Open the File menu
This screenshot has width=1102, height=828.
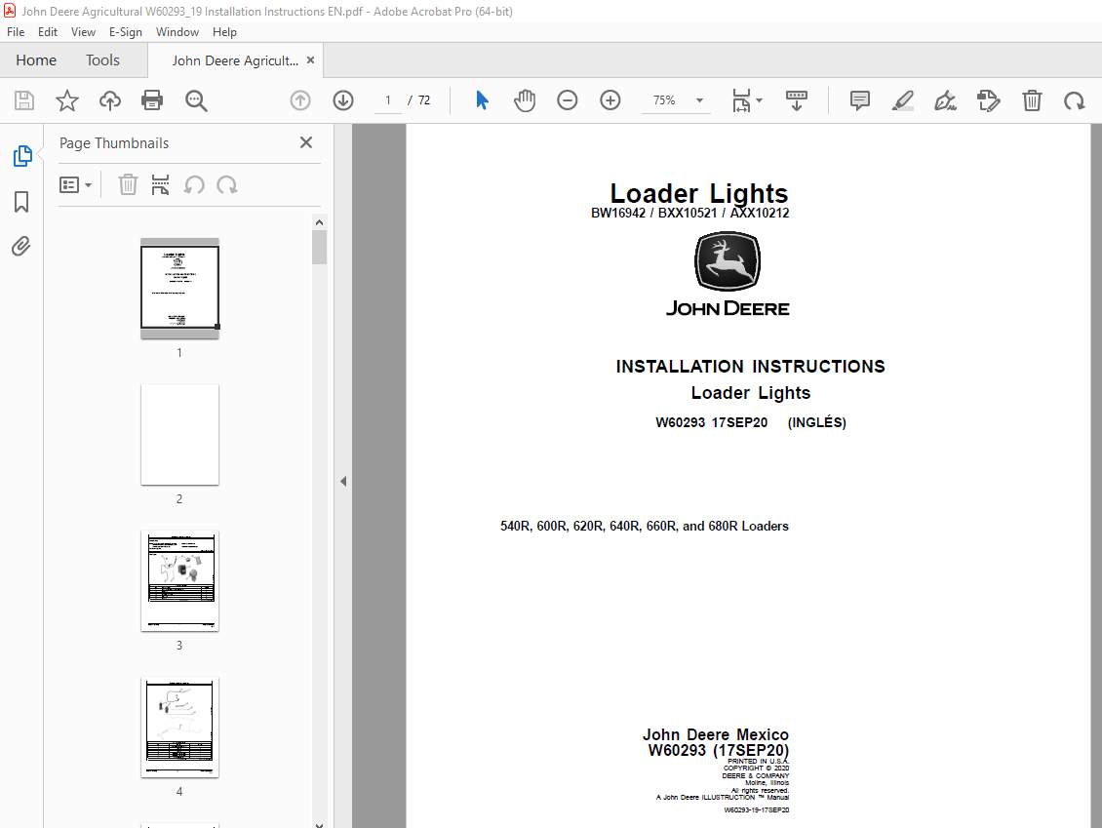pos(16,31)
